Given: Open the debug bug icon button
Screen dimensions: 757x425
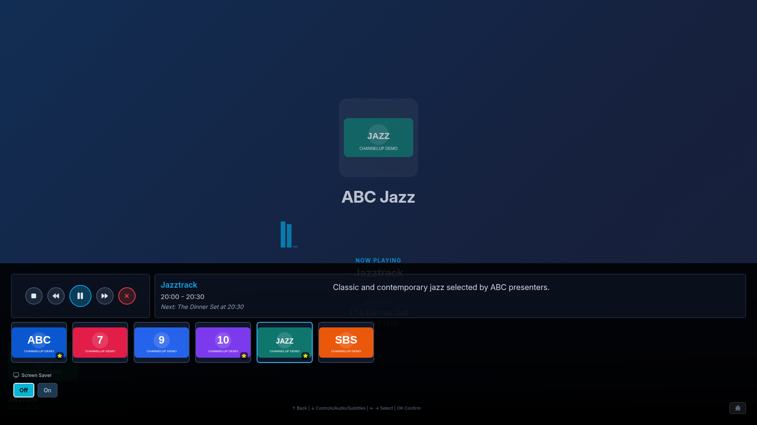Looking at the screenshot, I should pyautogui.click(x=738, y=408).
